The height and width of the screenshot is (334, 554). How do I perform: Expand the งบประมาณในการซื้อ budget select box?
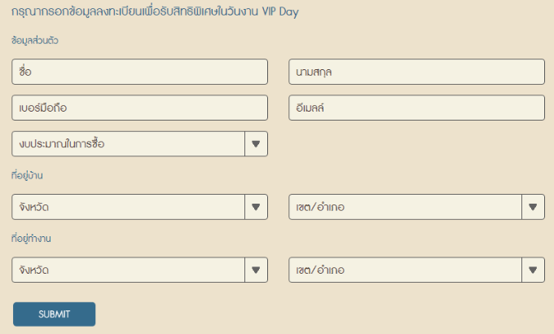(x=128, y=144)
